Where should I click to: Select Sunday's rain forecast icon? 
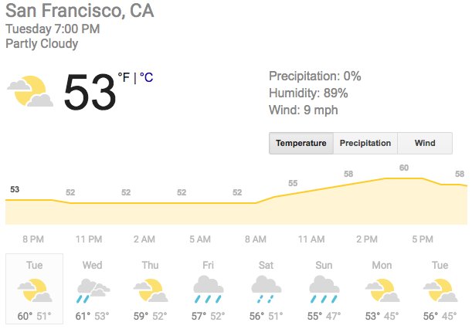324,290
